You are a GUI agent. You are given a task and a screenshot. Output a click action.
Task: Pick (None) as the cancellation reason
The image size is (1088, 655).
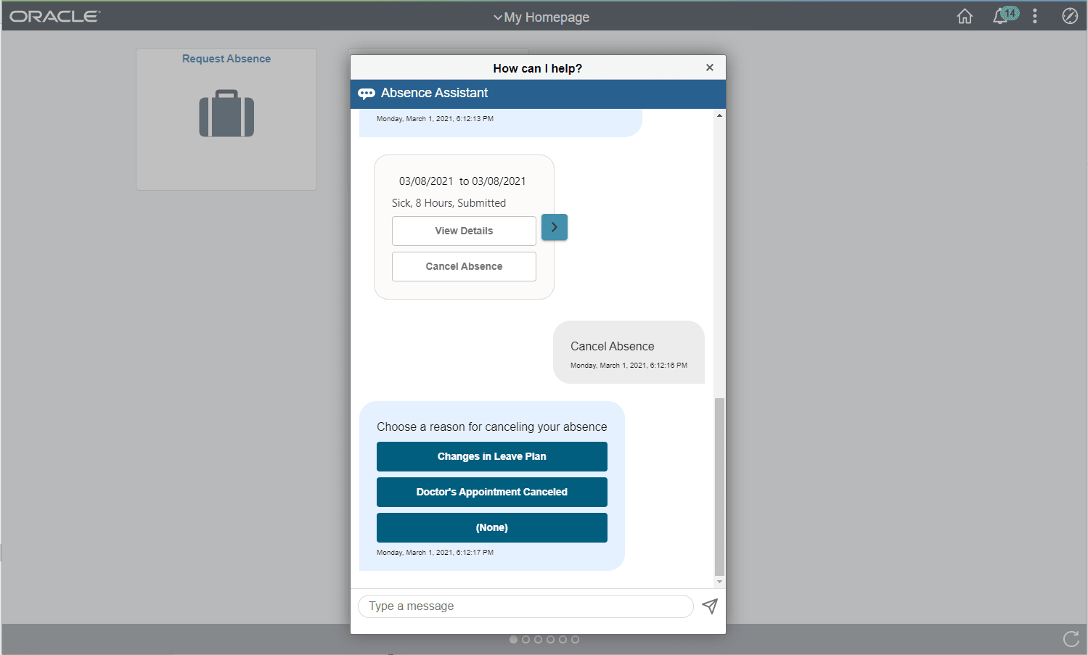(491, 527)
